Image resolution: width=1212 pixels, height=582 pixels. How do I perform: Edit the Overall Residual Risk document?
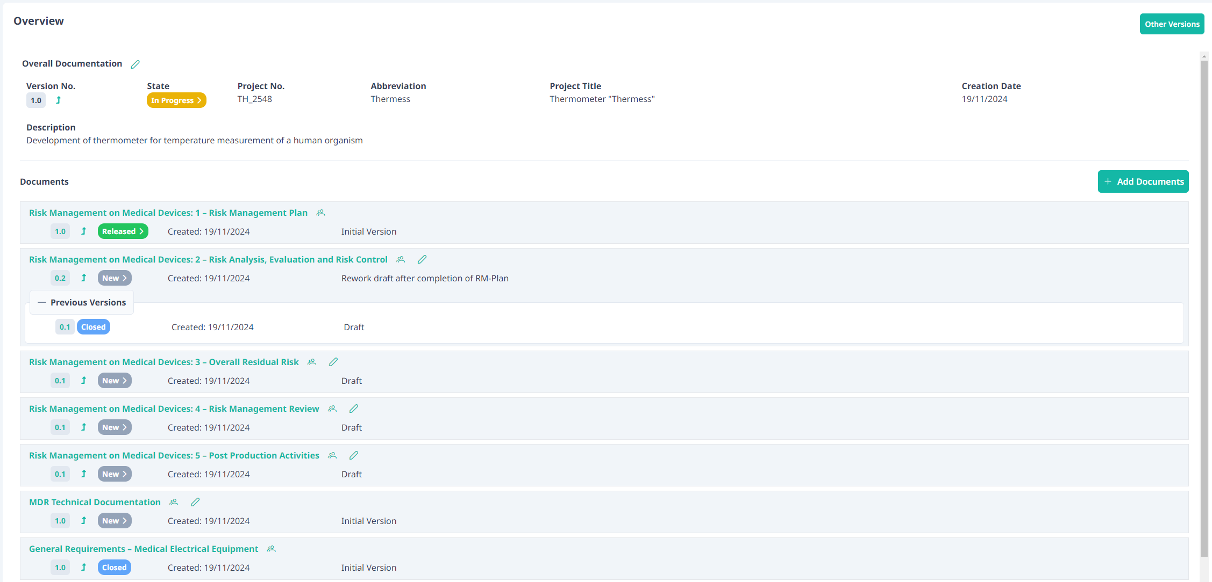click(333, 362)
